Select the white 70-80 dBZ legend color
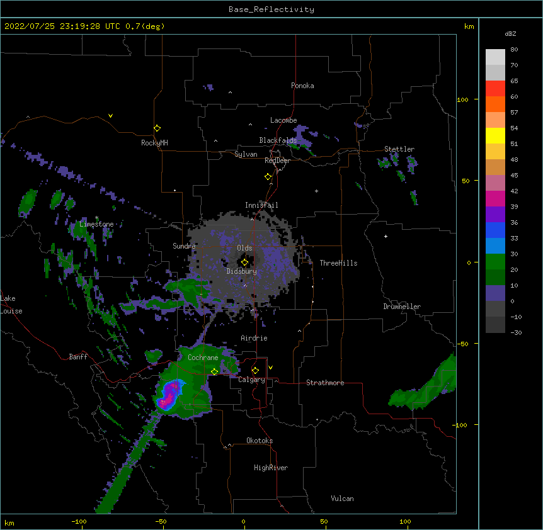The width and height of the screenshot is (543, 530). coord(495,57)
